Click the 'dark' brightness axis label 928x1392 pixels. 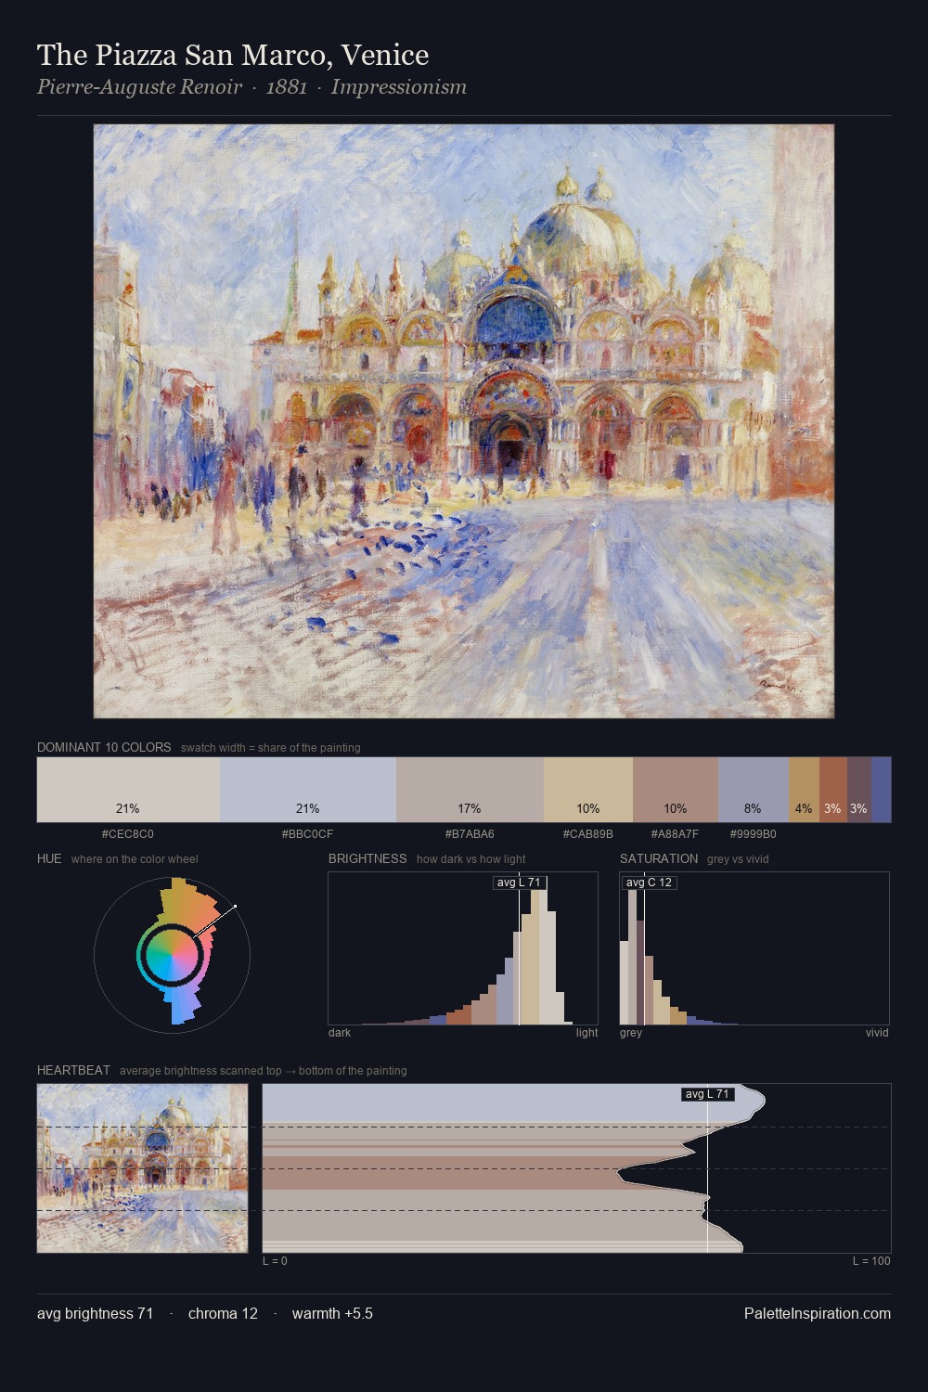tap(340, 1033)
